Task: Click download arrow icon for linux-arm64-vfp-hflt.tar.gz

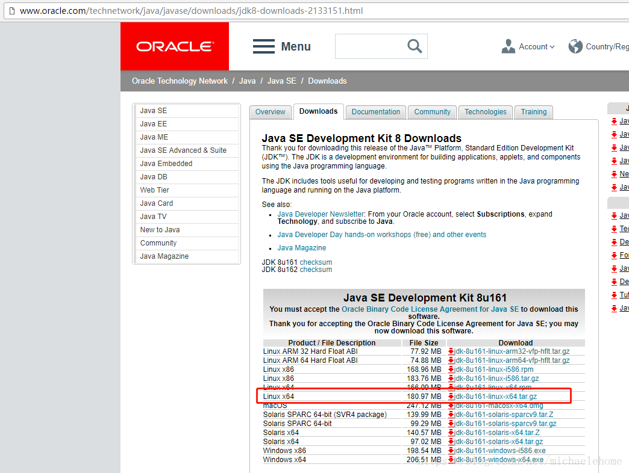Action: pyautogui.click(x=451, y=360)
